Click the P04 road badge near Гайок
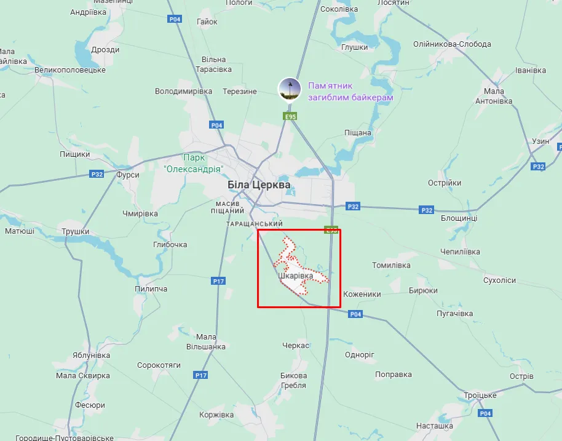 click(x=175, y=19)
